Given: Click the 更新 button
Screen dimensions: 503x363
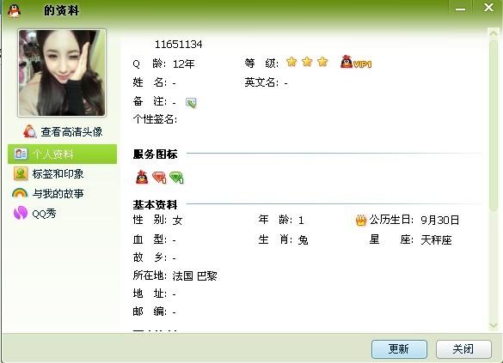Looking at the screenshot, I should click(399, 349).
